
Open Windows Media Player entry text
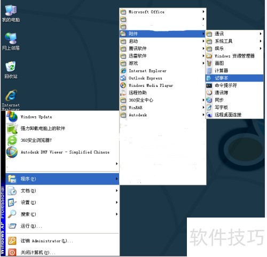click(x=151, y=85)
